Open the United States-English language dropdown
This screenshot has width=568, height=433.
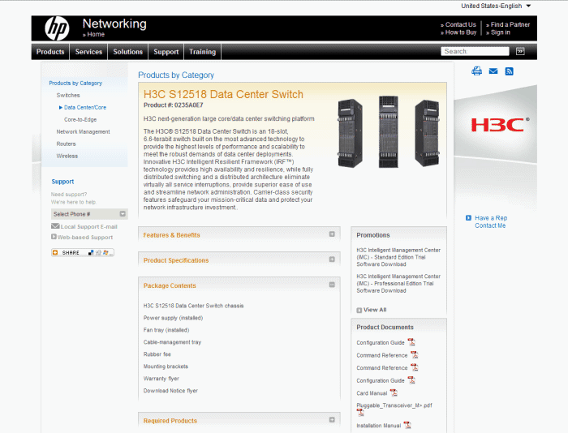point(496,6)
